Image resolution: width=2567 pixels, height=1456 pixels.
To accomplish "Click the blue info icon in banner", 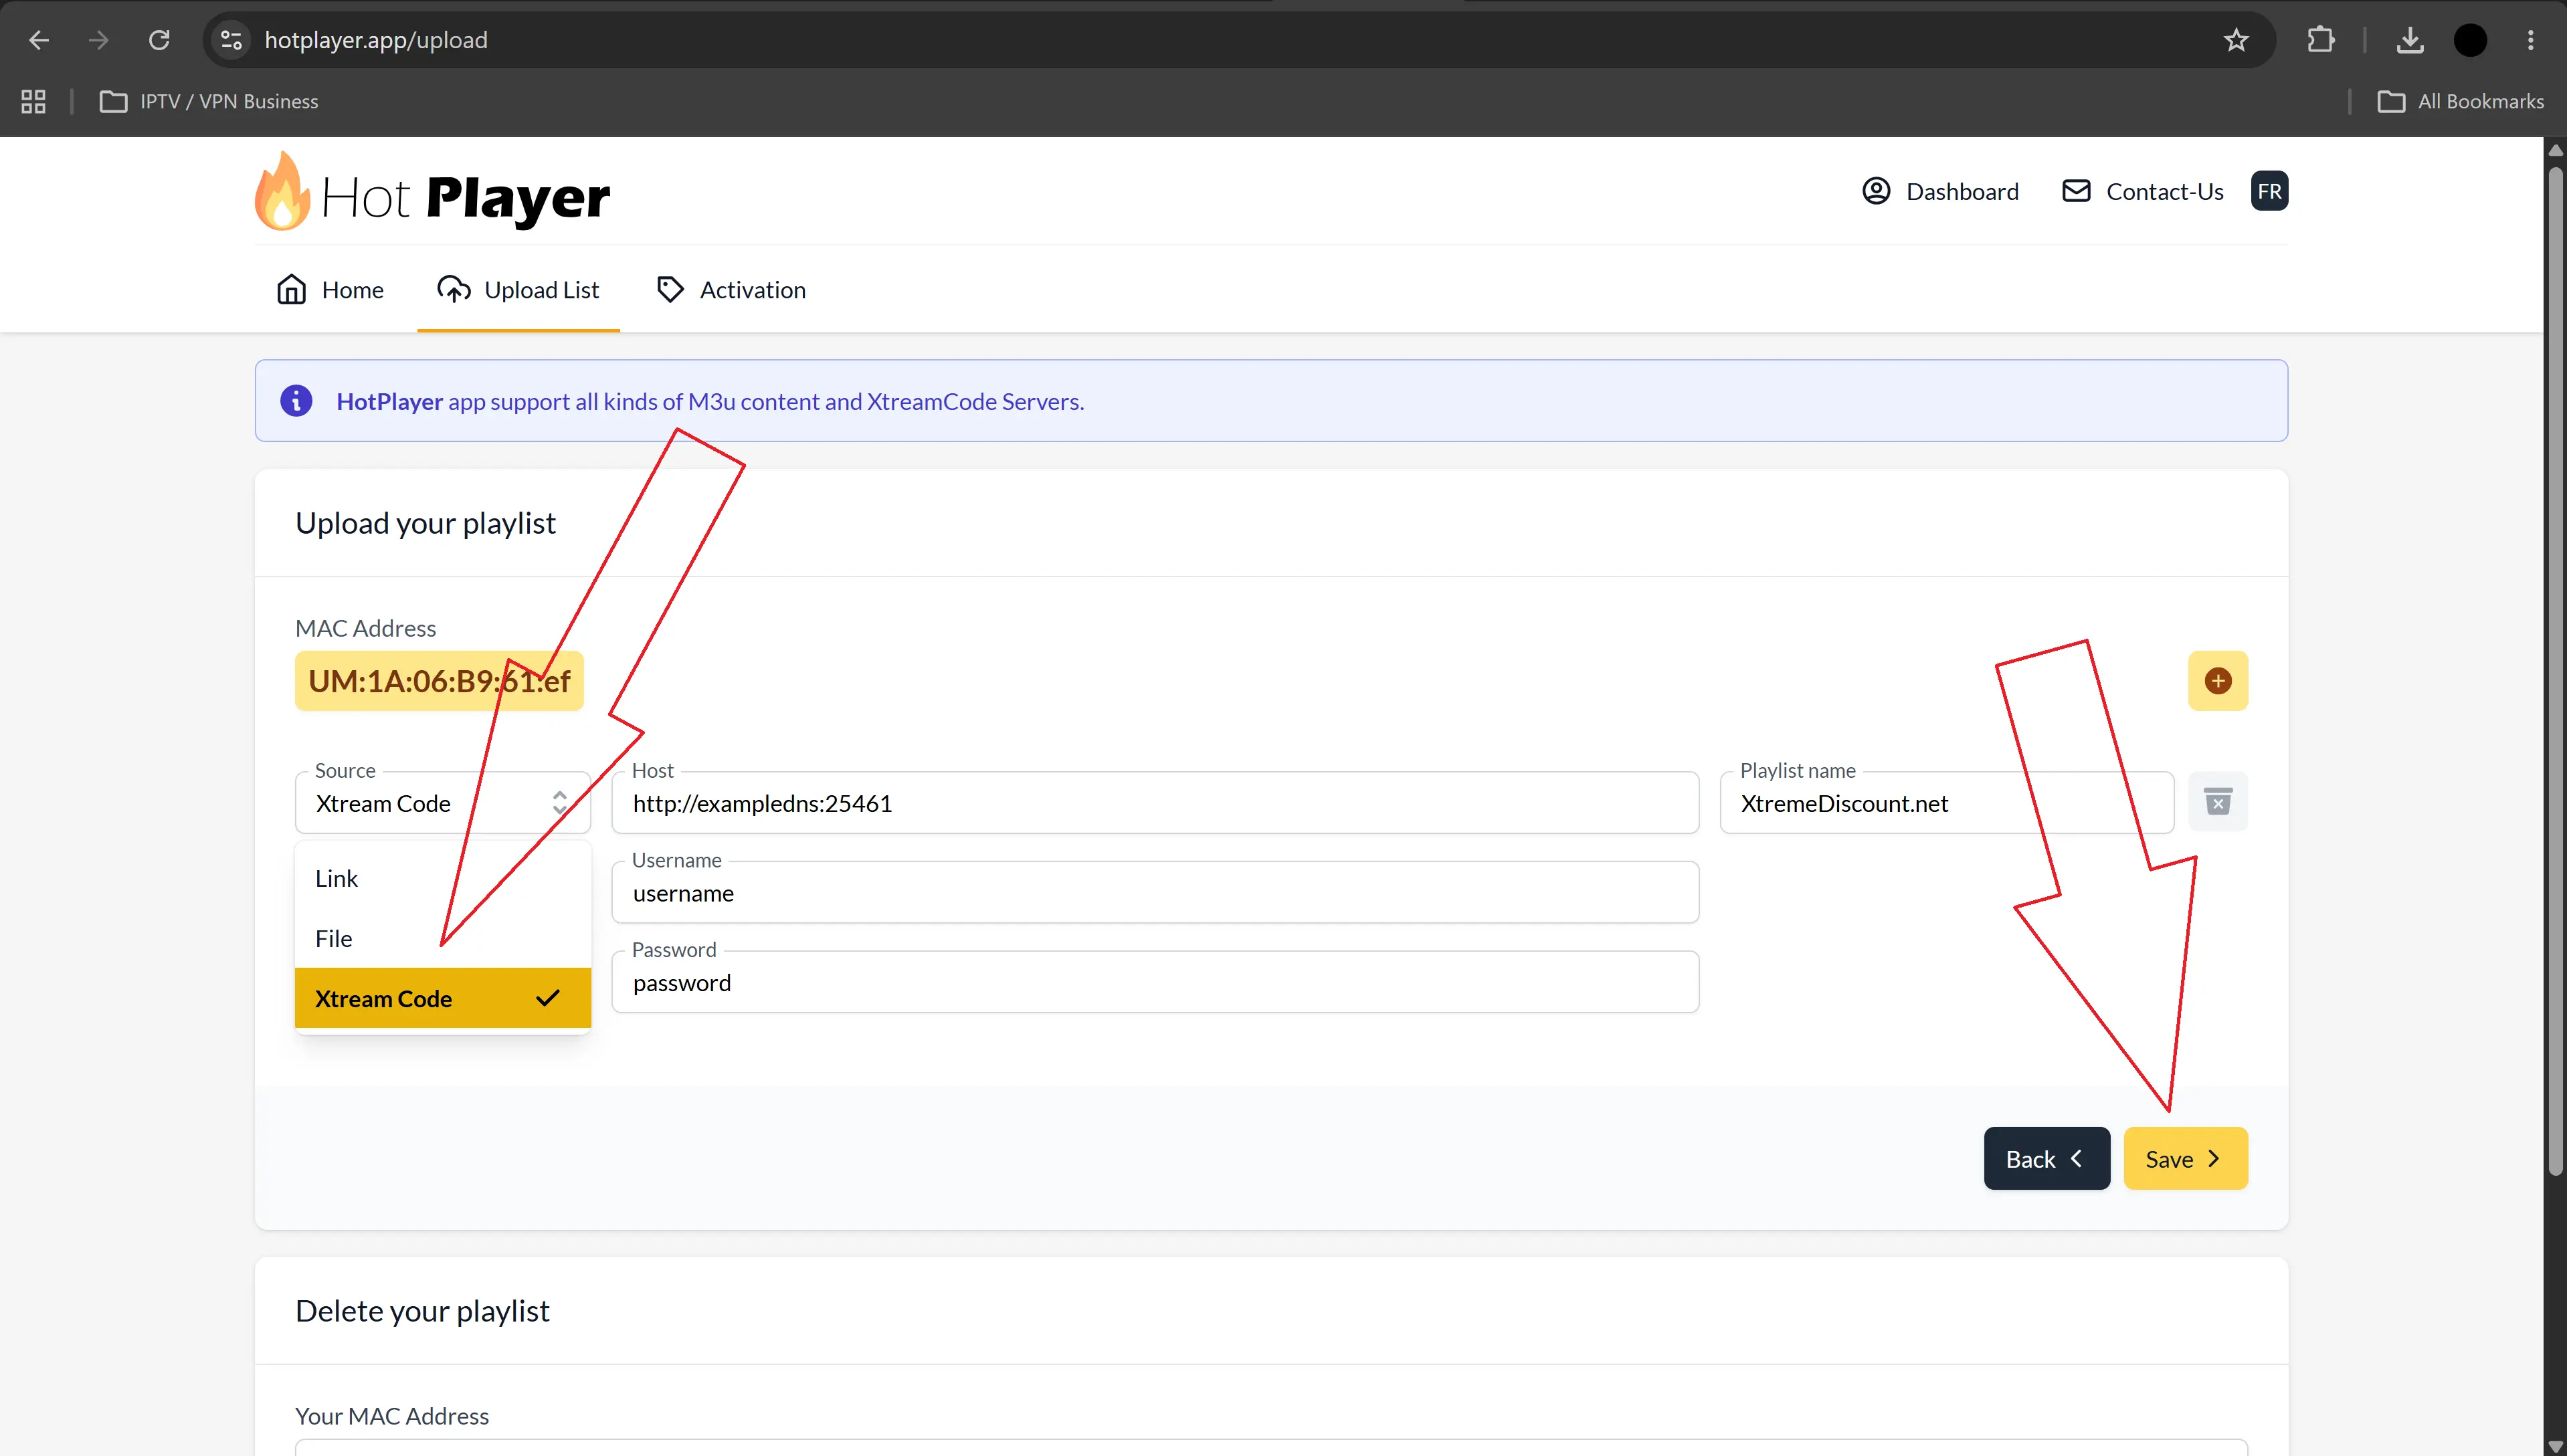I will pos(296,401).
